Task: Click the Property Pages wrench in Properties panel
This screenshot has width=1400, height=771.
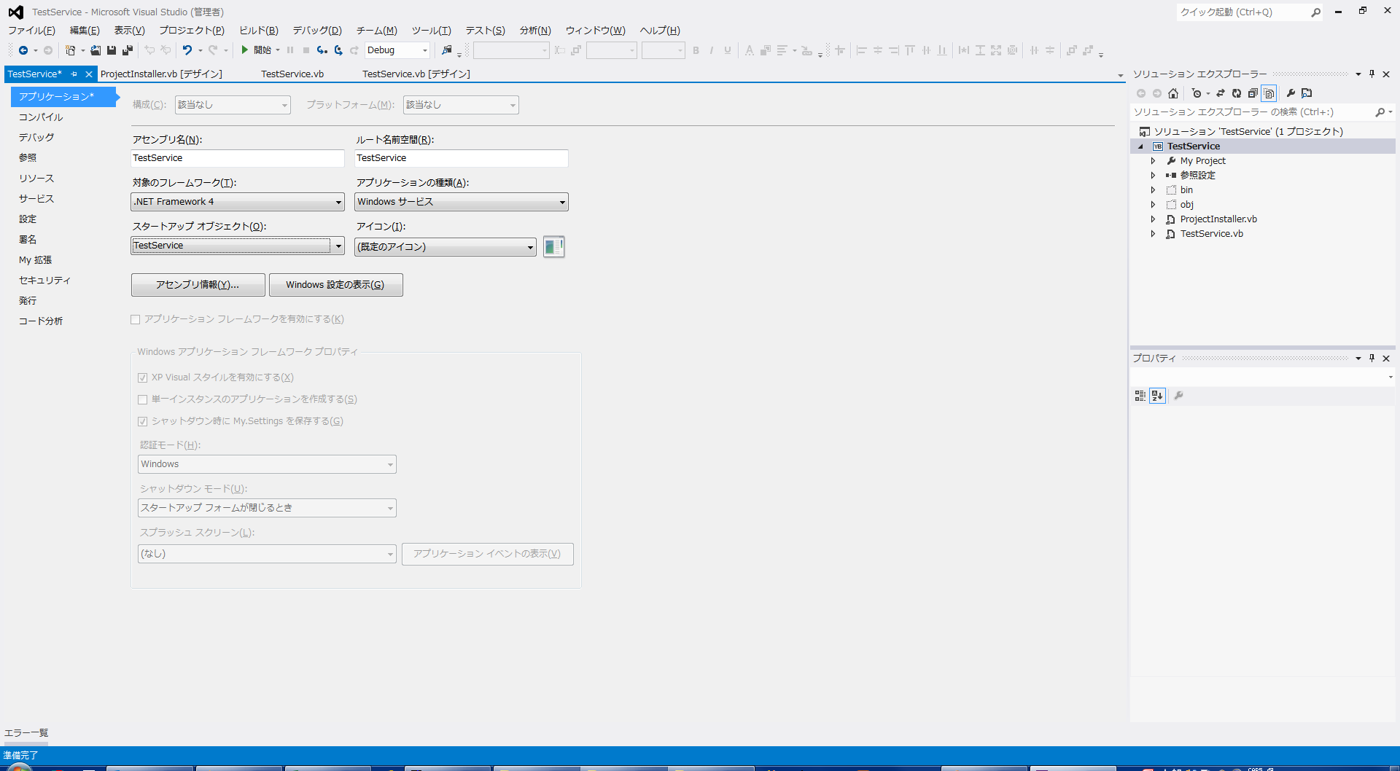Action: [x=1178, y=396]
